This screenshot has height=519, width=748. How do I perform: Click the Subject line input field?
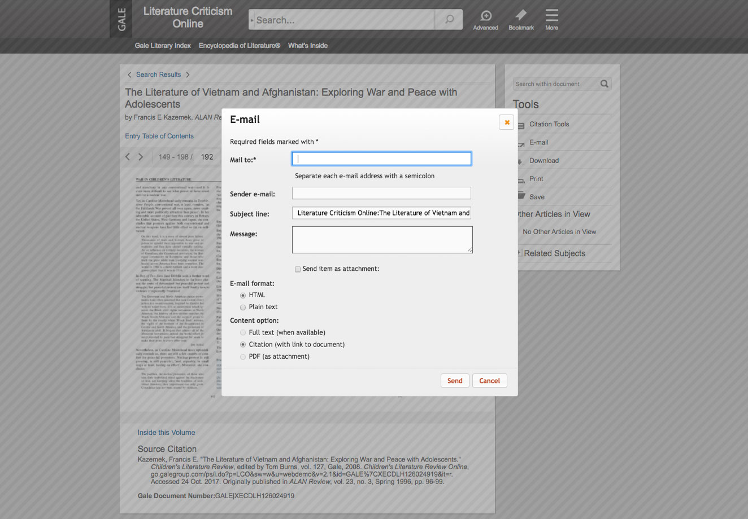tap(381, 213)
